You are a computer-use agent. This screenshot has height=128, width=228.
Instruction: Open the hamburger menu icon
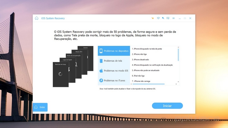point(174,18)
